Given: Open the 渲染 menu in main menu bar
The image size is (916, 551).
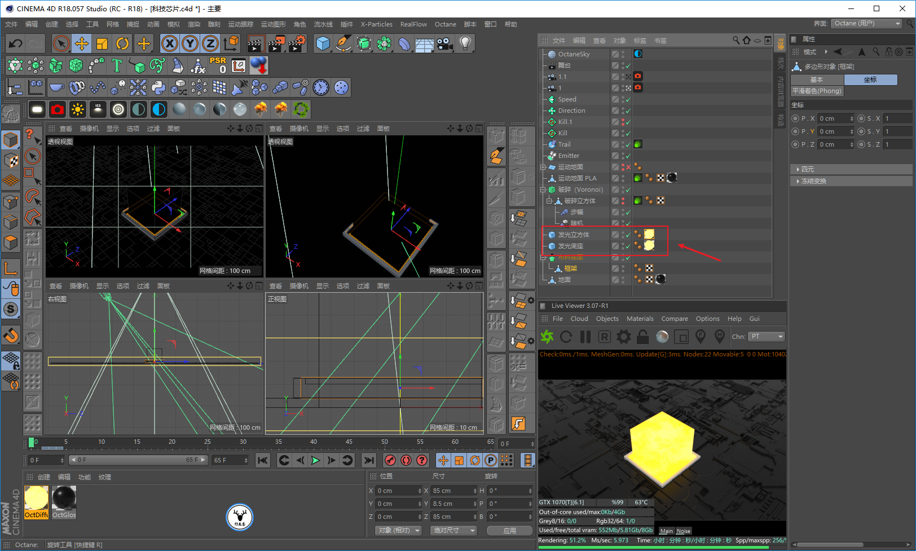Looking at the screenshot, I should 194,24.
